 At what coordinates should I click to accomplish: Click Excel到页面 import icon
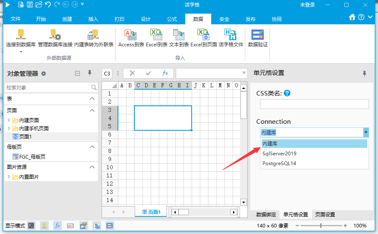(203, 34)
